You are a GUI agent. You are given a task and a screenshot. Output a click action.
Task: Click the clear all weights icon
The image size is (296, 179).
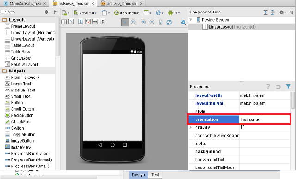click(88, 22)
